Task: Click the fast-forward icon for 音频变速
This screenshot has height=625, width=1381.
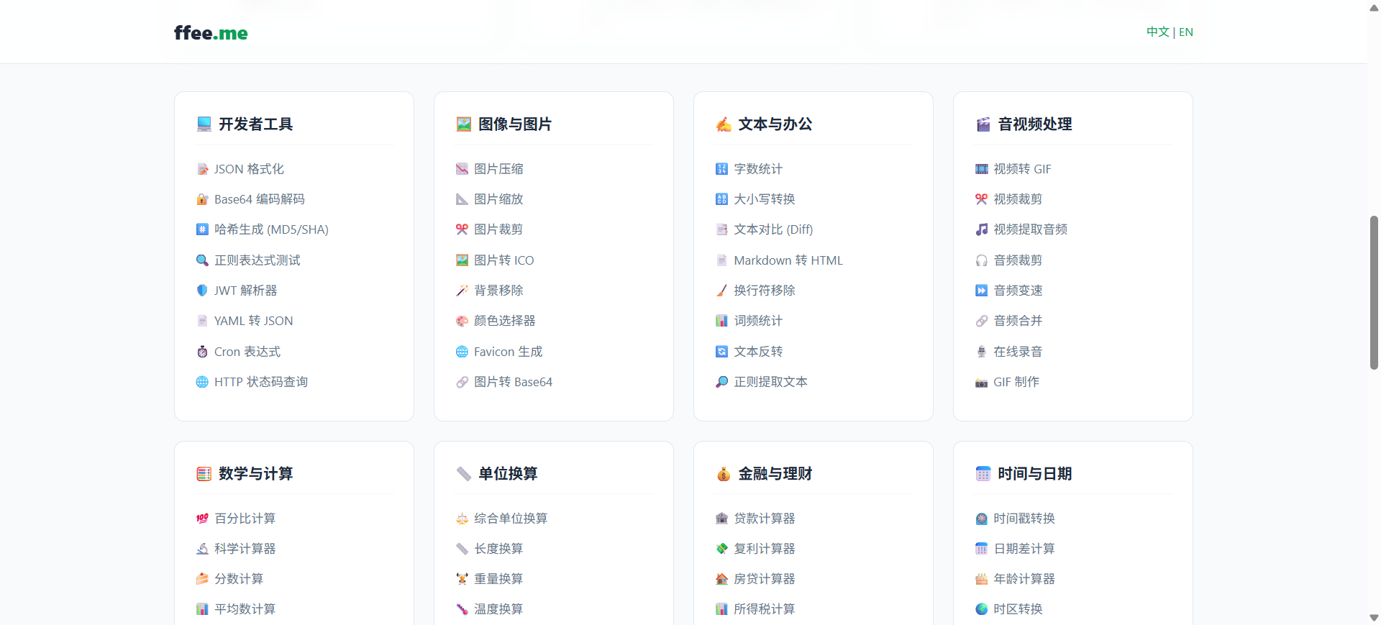Action: tap(982, 291)
